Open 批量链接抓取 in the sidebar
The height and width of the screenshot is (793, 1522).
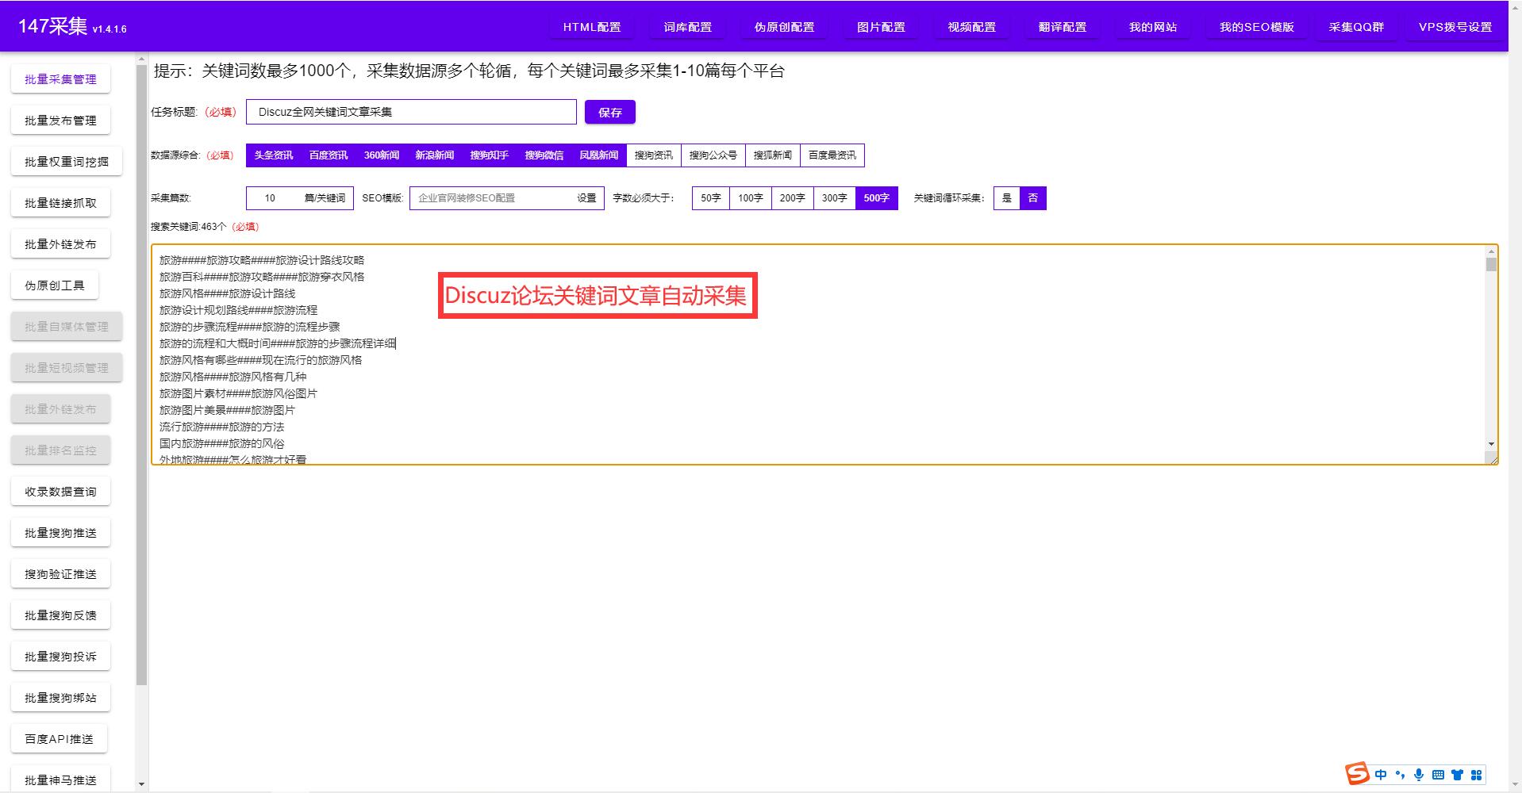coord(60,203)
